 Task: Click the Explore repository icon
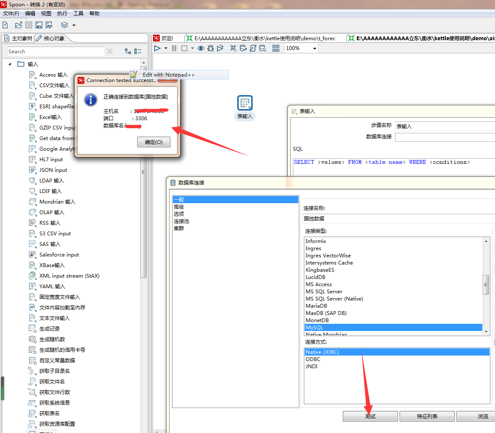(x=29, y=25)
